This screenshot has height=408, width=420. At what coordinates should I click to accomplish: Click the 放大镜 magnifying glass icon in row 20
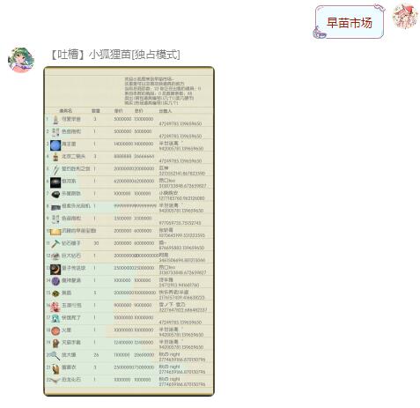pyautogui.click(x=55, y=356)
